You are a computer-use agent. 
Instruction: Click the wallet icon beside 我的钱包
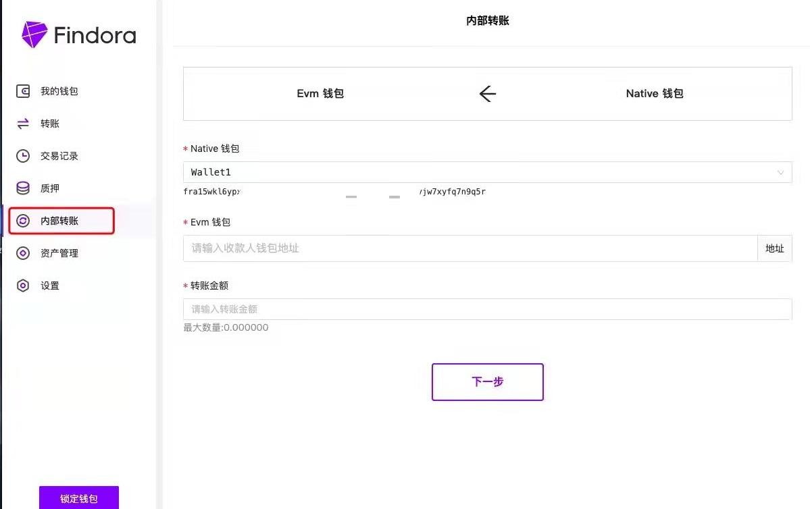[x=23, y=91]
